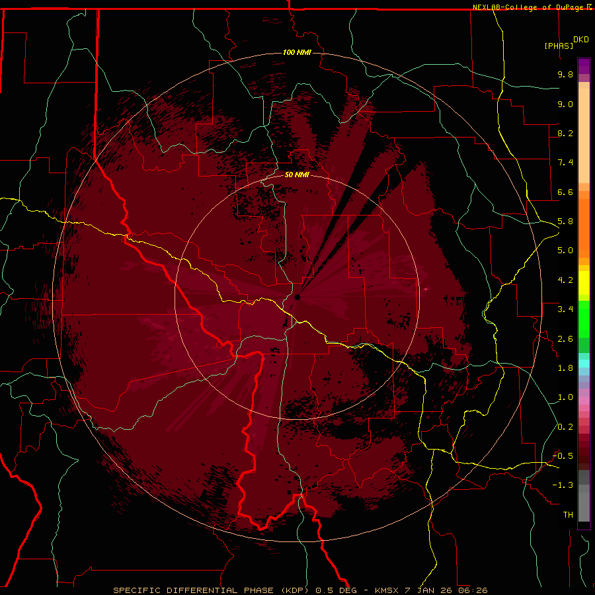This screenshot has width=595, height=595.
Task: Click the 1.0 scale value
Action: [x=565, y=397]
